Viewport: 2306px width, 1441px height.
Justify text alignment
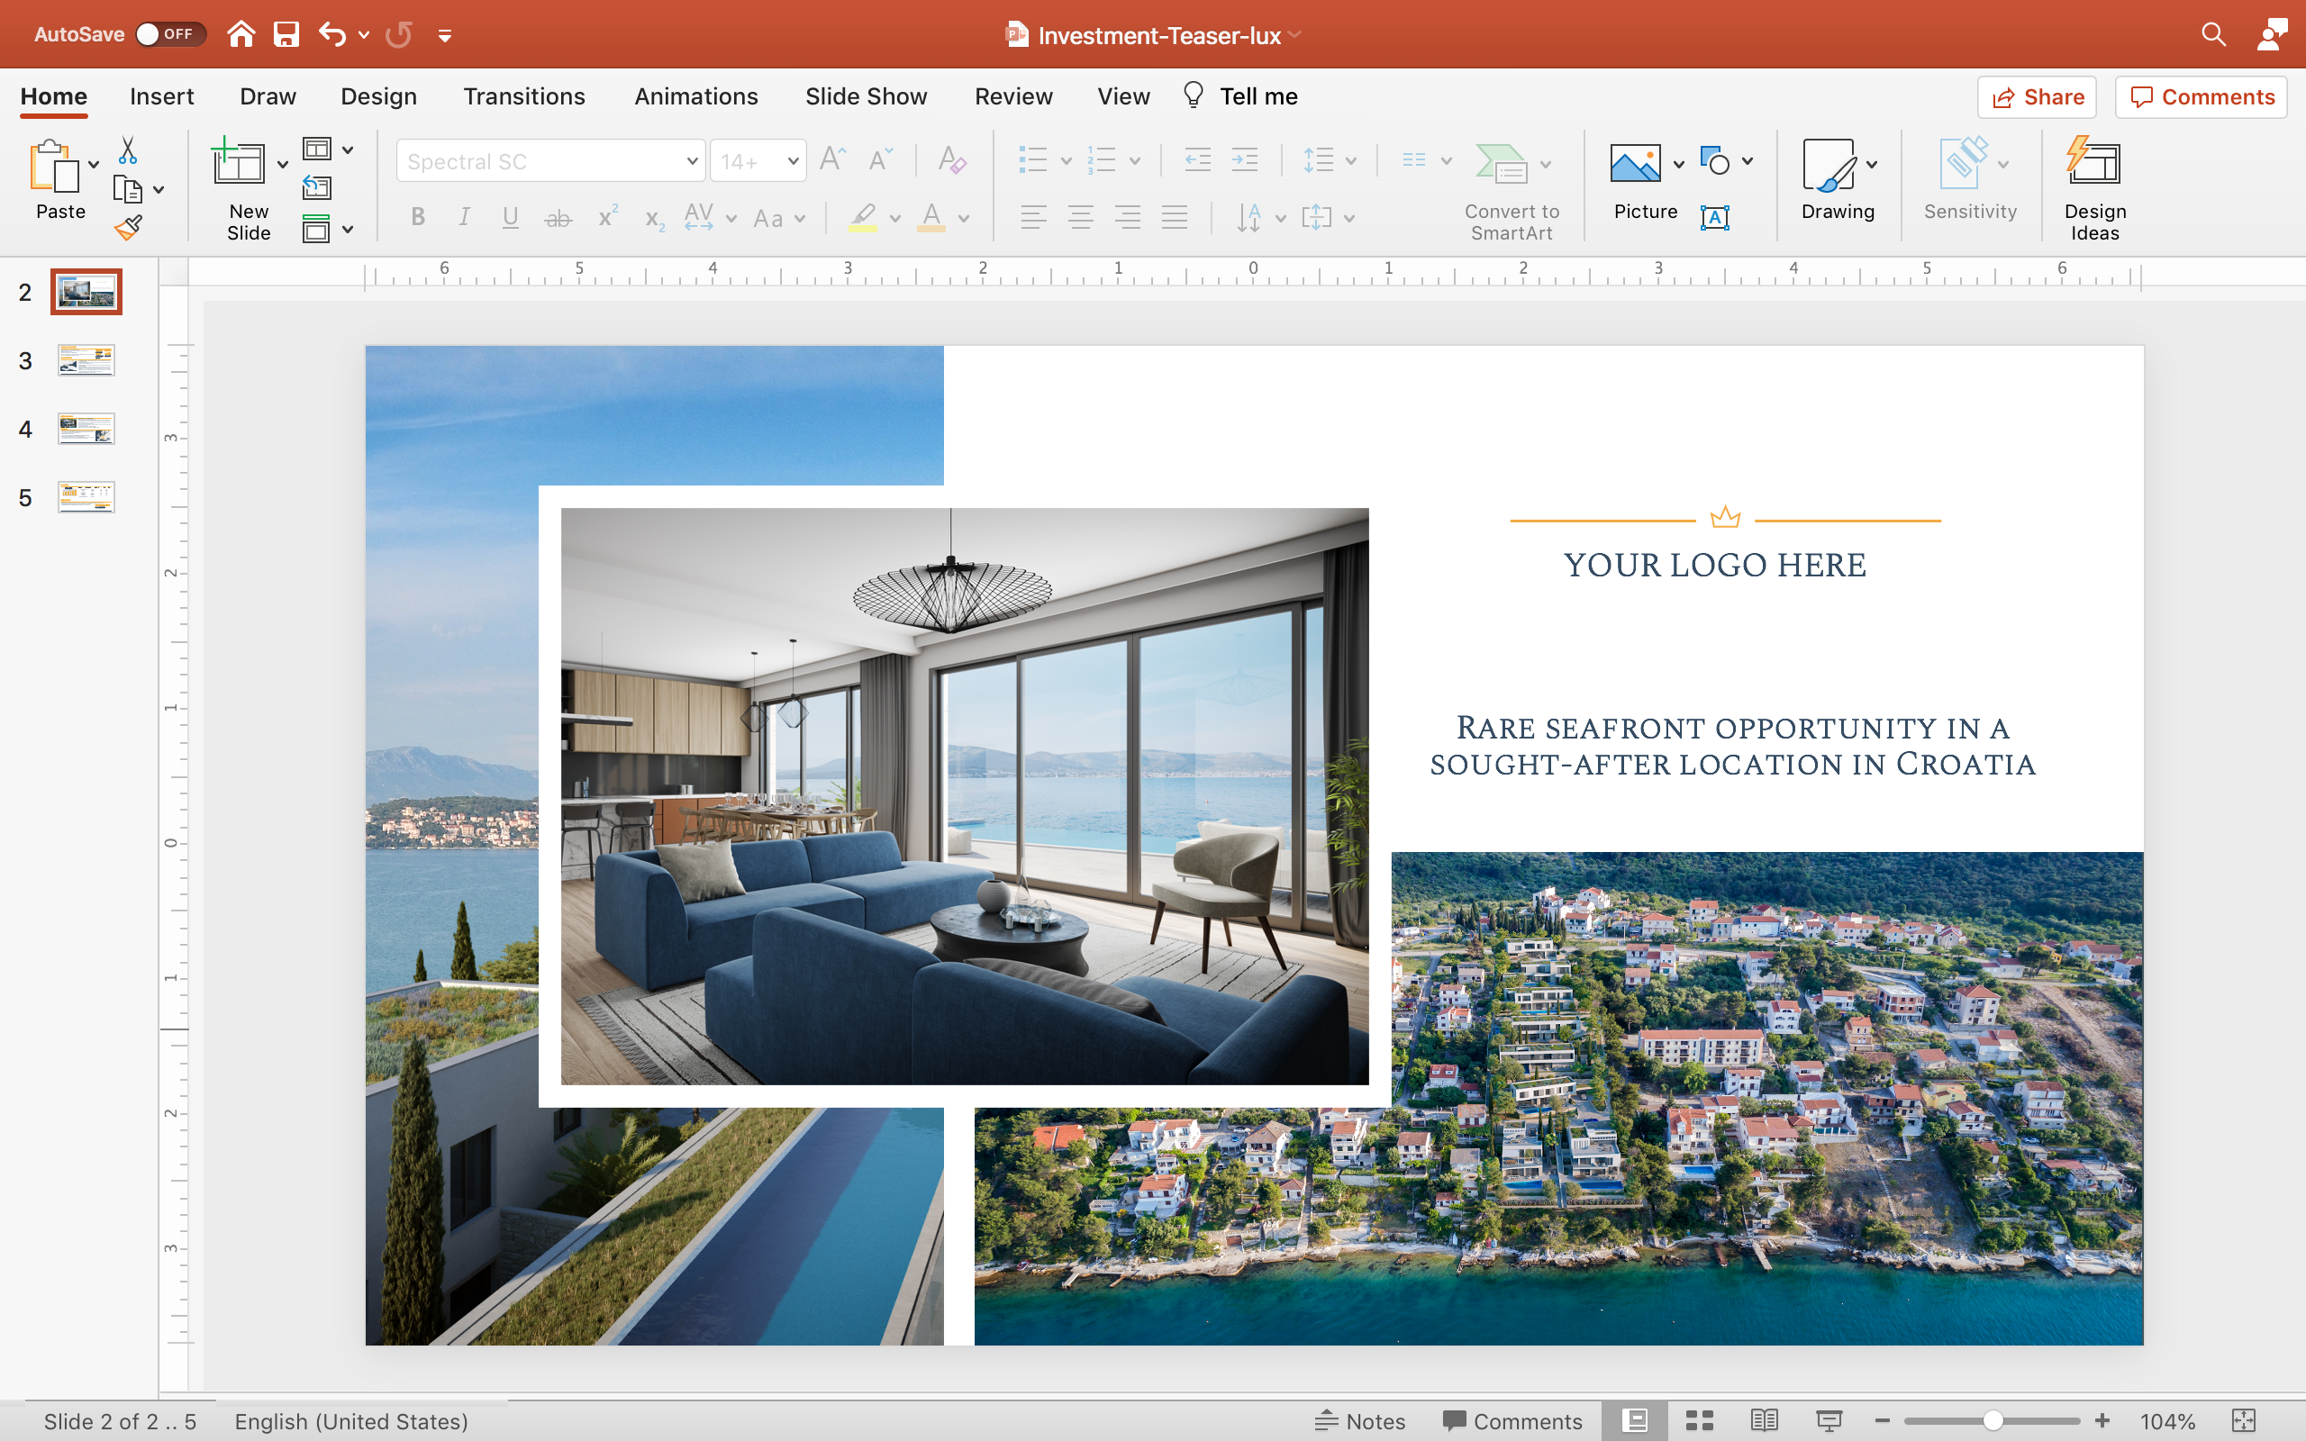pos(1174,217)
